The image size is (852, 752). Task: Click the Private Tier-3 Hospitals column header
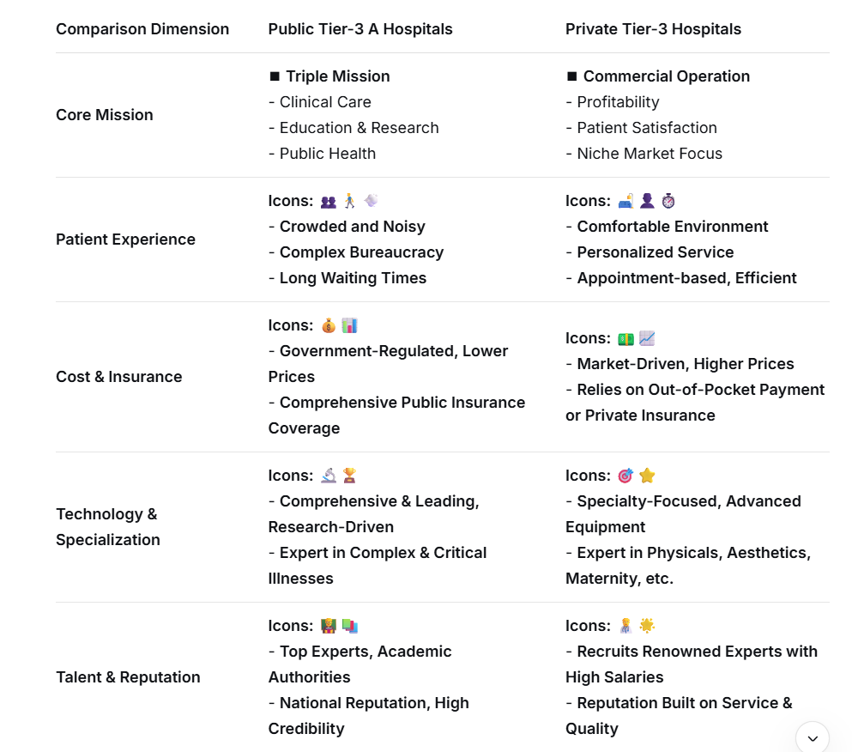coord(653,29)
